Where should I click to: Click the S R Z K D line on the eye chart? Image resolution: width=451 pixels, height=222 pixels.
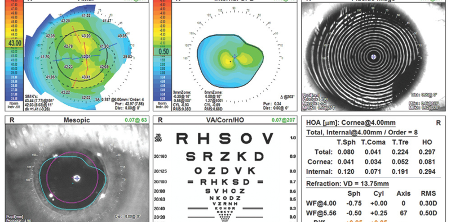pyautogui.click(x=224, y=157)
